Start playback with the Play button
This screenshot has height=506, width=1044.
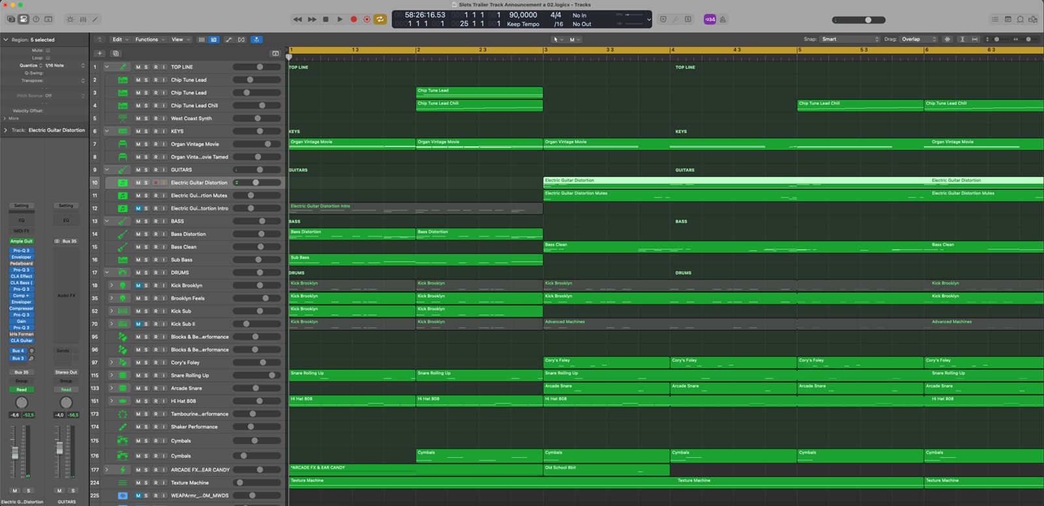click(340, 20)
